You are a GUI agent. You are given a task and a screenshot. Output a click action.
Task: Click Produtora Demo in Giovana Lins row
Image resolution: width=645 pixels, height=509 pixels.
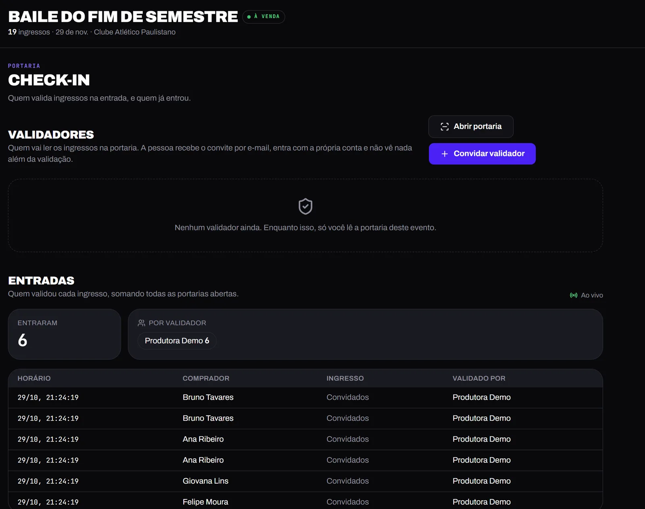(482, 481)
